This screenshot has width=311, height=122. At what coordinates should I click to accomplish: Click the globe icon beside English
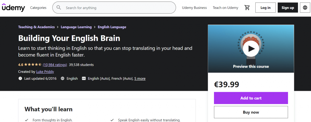[x=63, y=78]
